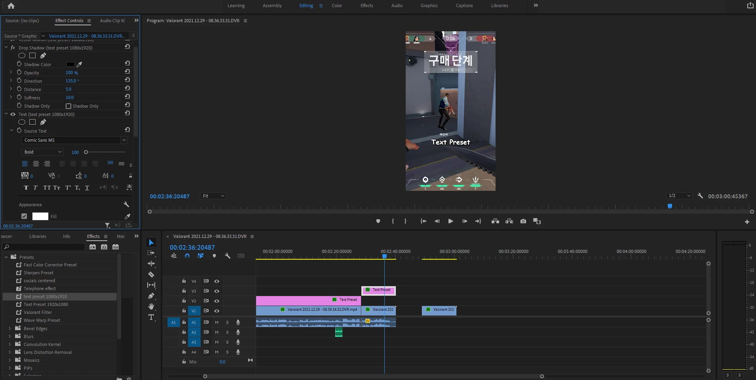The height and width of the screenshot is (380, 756).
Task: Expand the Bevel Edges folder
Action: coord(9,328)
